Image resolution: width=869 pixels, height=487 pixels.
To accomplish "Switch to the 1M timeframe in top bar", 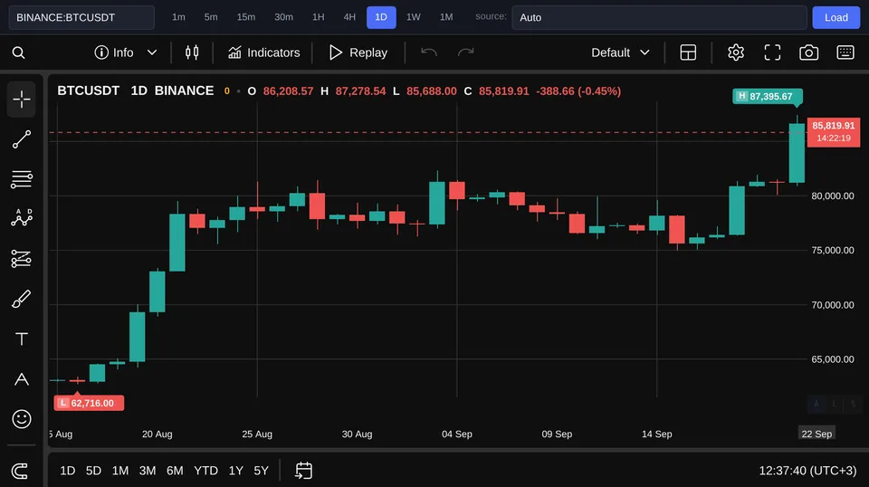I will [x=446, y=17].
